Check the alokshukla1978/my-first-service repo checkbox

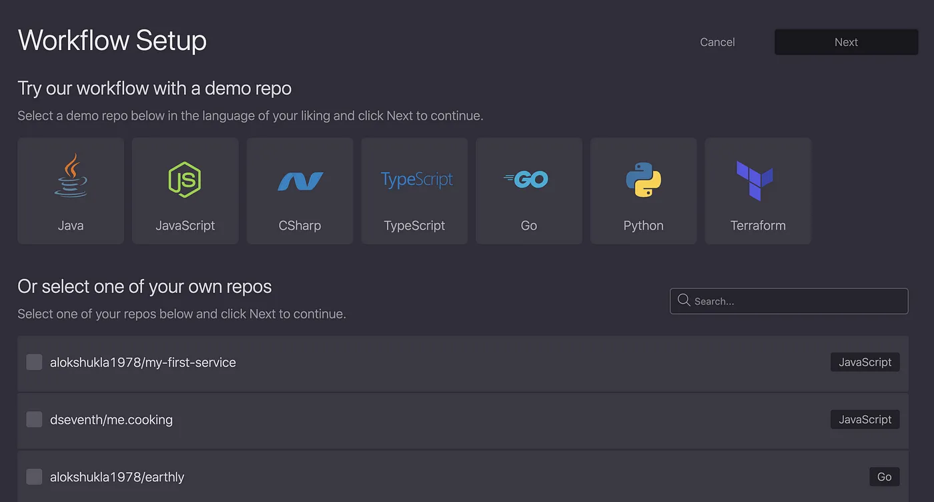[x=34, y=362]
